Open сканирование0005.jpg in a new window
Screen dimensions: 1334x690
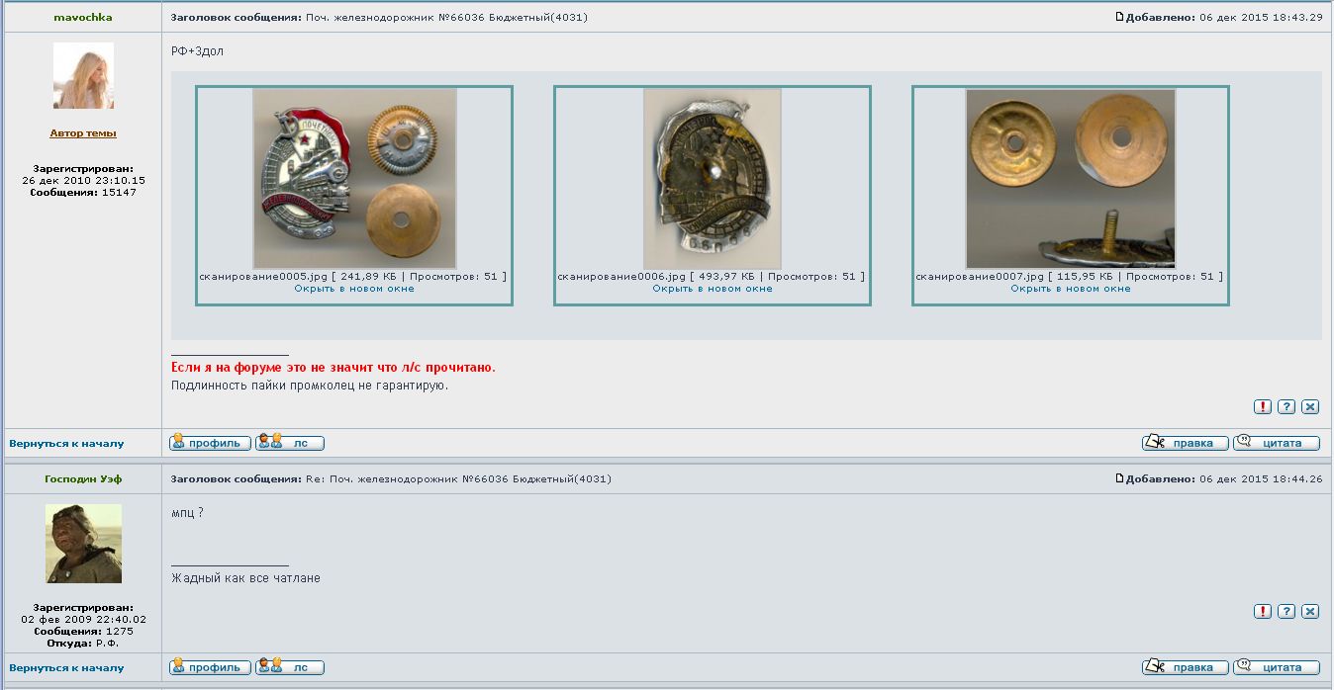[353, 289]
